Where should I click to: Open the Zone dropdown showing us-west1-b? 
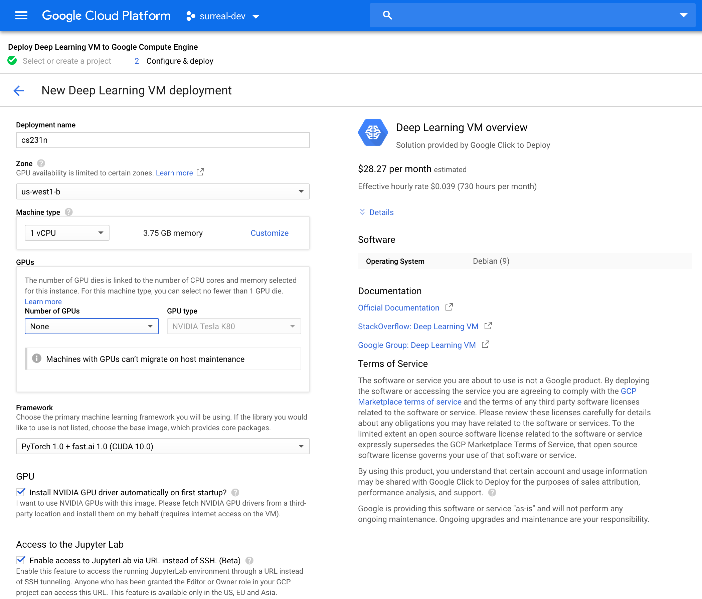[163, 191]
